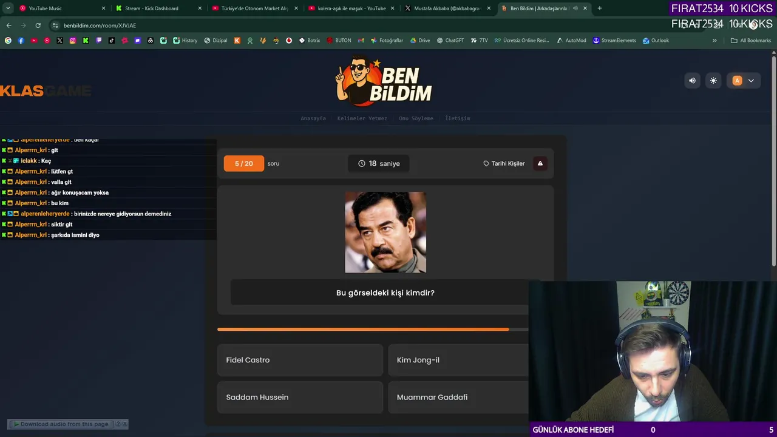Close the Download audio bar
The width and height of the screenshot is (777, 437).
126,424
